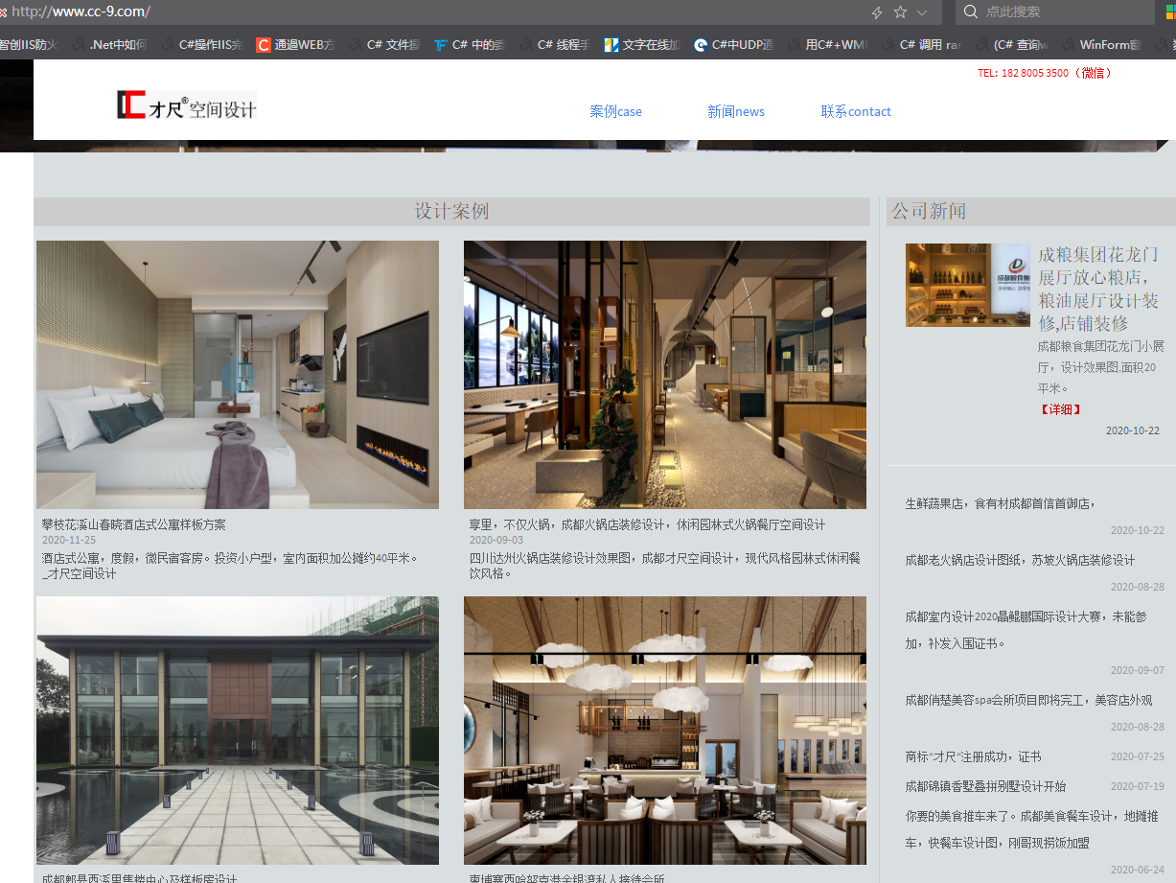This screenshot has width=1176, height=883.
Task: Expand the address bar dropdown chevron
Action: (922, 12)
